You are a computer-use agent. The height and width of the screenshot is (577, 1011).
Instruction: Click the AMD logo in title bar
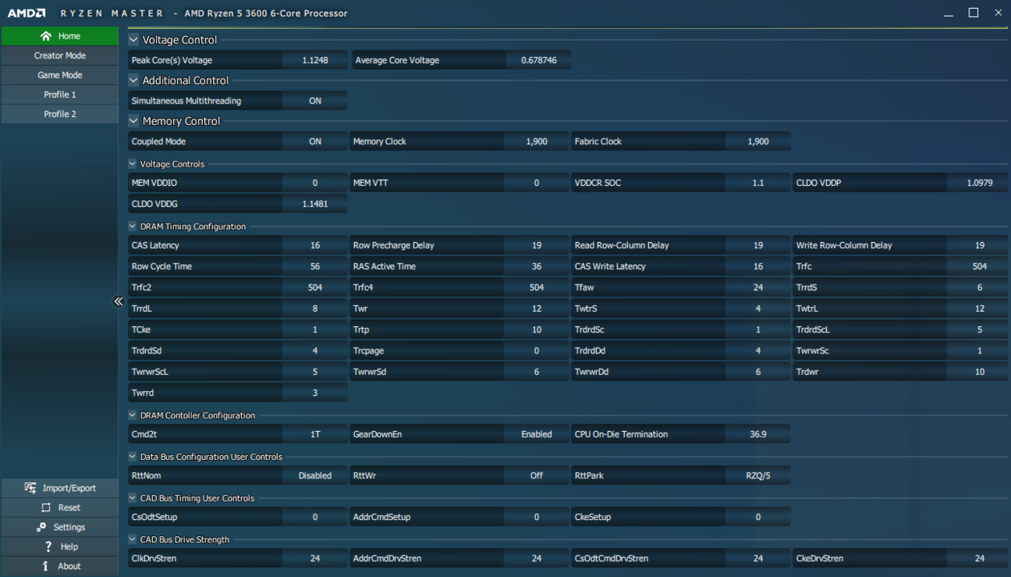pyautogui.click(x=26, y=14)
